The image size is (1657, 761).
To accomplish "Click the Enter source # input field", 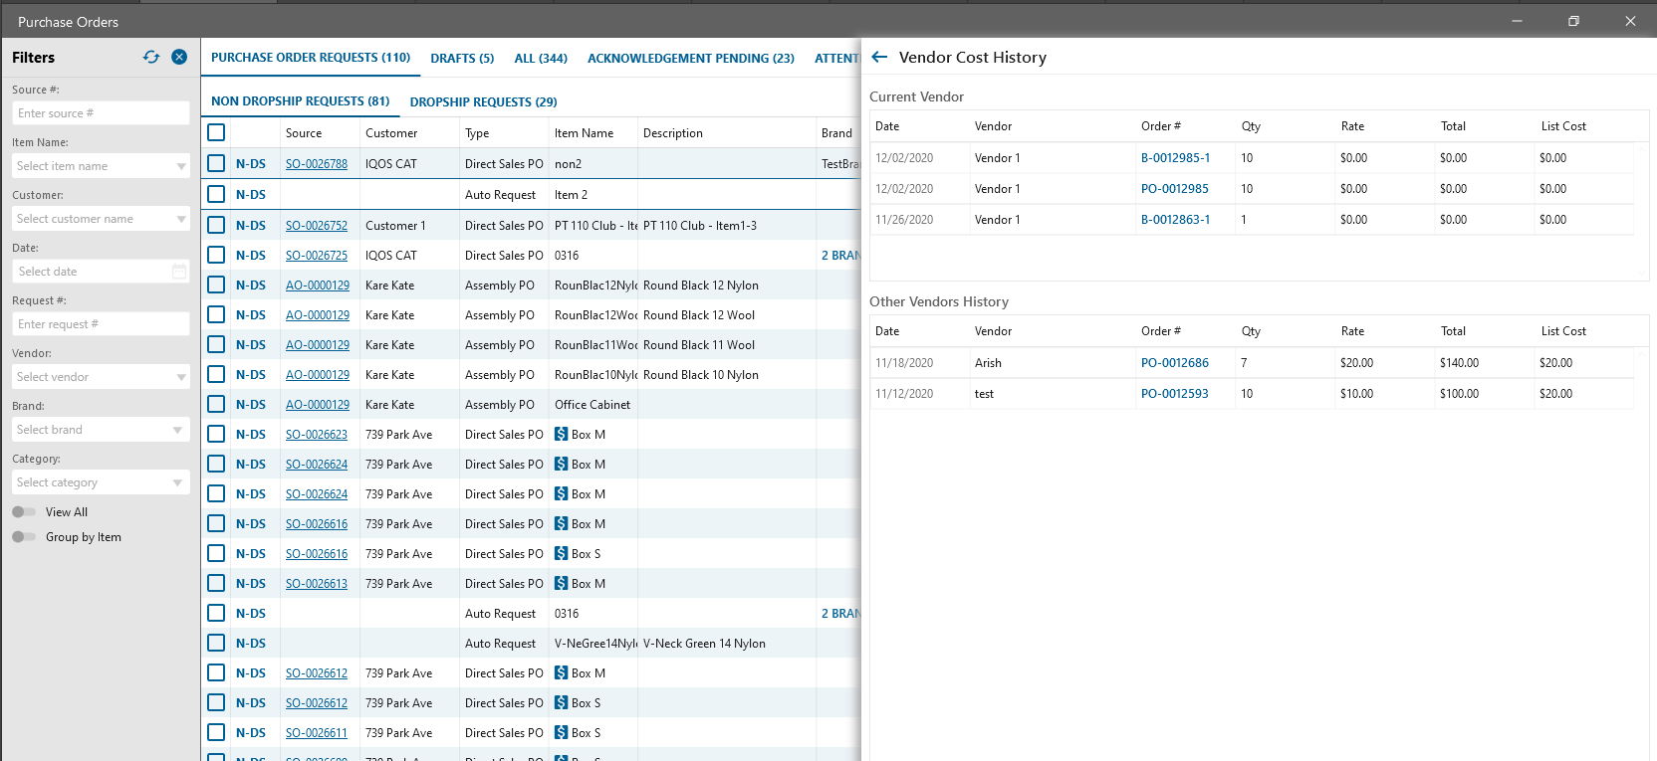I will click(100, 113).
